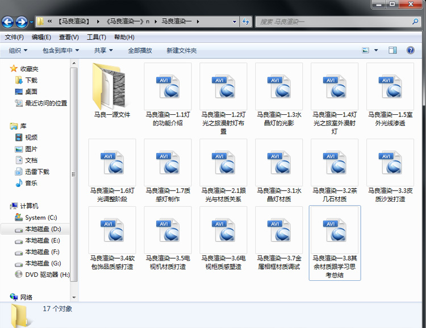Image resolution: width=426 pixels, height=328 pixels.
Task: Open the 编辑(E) menu
Action: click(x=41, y=37)
